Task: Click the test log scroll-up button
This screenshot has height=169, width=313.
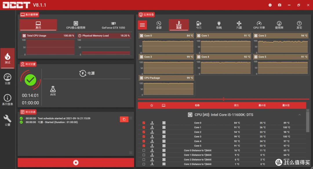Action: tap(131, 118)
